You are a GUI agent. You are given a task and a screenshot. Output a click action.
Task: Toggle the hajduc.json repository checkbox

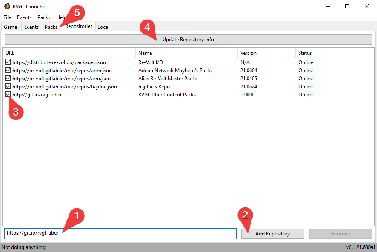point(8,86)
